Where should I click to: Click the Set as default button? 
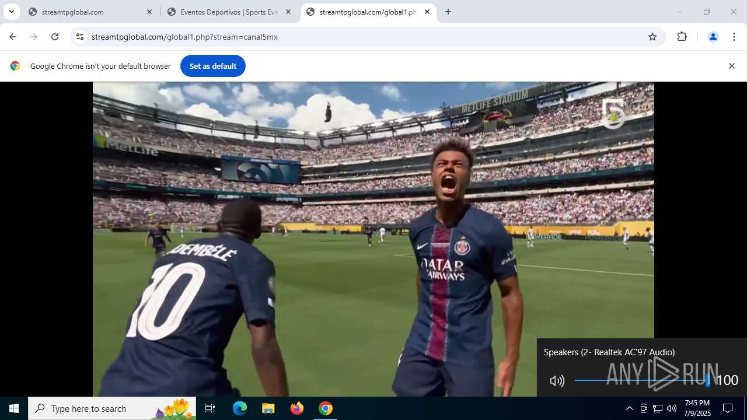(x=213, y=66)
